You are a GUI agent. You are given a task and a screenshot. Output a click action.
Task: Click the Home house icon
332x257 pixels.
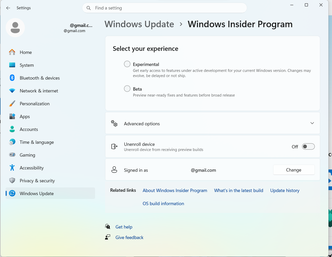pyautogui.click(x=12, y=52)
